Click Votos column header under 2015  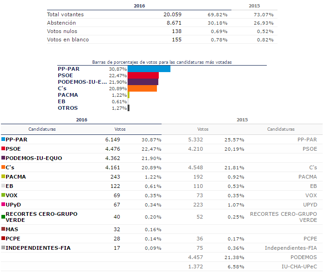(203, 129)
